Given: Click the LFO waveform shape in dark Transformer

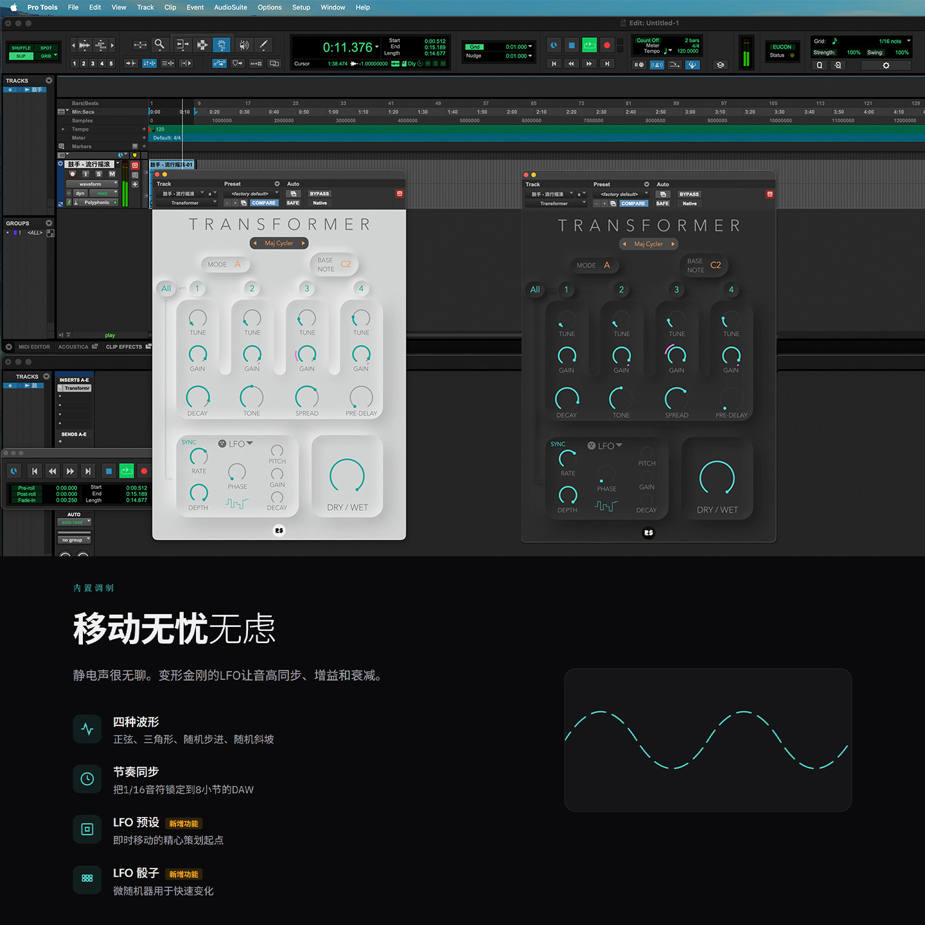Looking at the screenshot, I should point(606,506).
